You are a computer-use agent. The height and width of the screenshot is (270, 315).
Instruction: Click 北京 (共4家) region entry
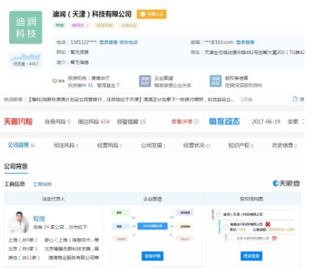(23, 249)
